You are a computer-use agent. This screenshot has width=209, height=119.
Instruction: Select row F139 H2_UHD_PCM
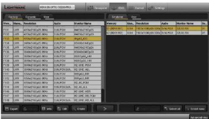(52, 65)
